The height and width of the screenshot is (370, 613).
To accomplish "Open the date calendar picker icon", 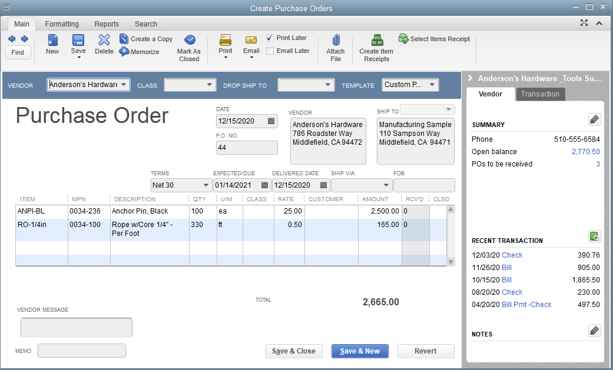I will [x=271, y=121].
